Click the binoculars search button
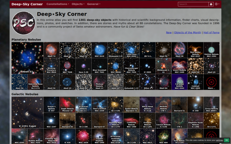 211,4
